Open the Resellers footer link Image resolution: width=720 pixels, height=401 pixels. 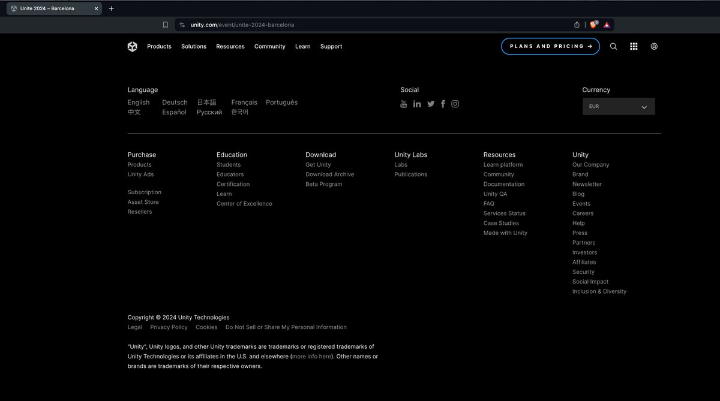point(140,212)
